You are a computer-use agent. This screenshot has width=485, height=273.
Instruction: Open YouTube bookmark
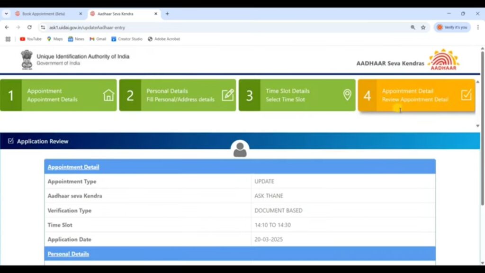[x=31, y=39]
